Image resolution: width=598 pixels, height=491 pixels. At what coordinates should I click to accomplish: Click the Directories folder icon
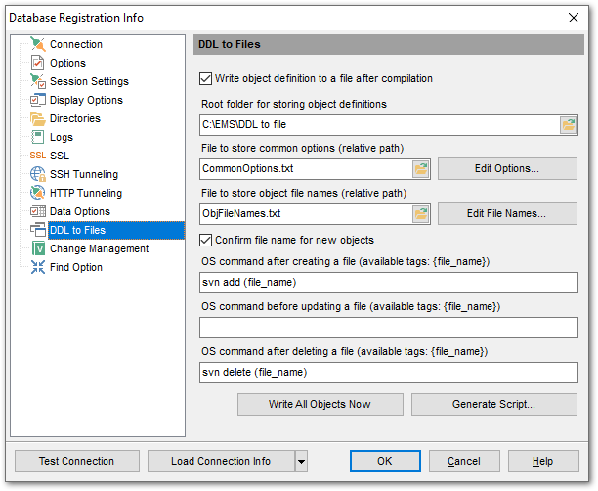tap(38, 118)
